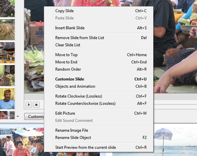The image size is (197, 156).
Task: Select Rotate Clockwise (Lossless)
Action: 78,96
